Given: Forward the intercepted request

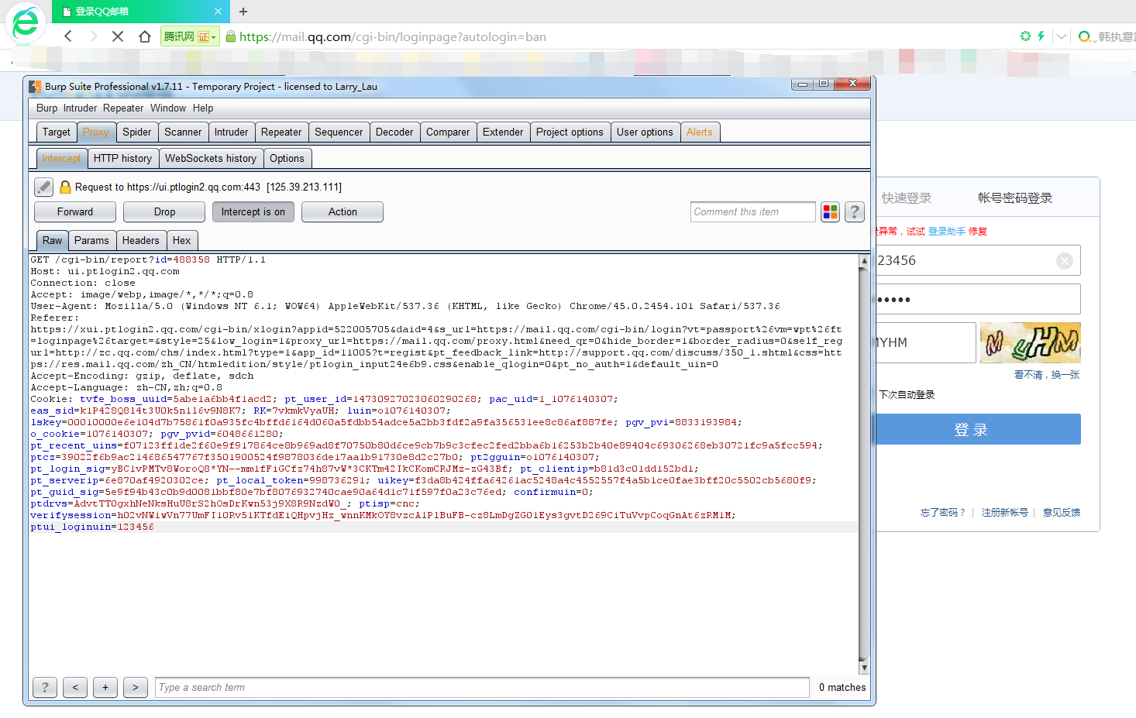Looking at the screenshot, I should [75, 211].
